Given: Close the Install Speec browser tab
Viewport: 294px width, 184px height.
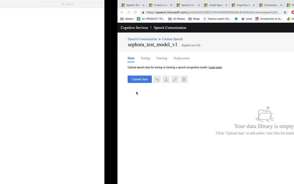Looking at the screenshot, I should tap(226, 5).
